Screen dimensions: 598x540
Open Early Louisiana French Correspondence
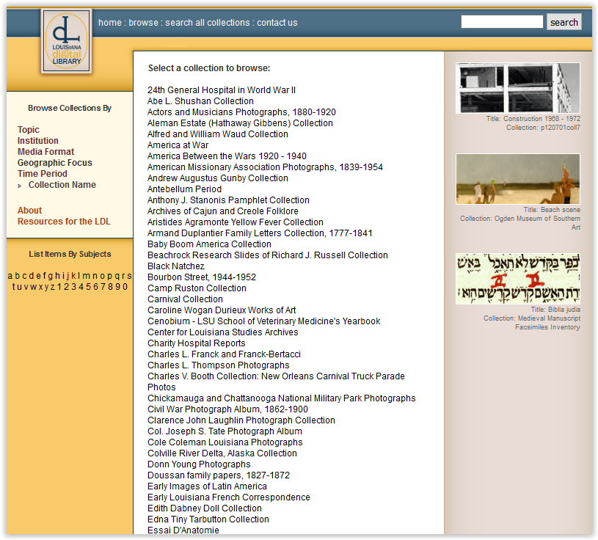[x=229, y=497]
